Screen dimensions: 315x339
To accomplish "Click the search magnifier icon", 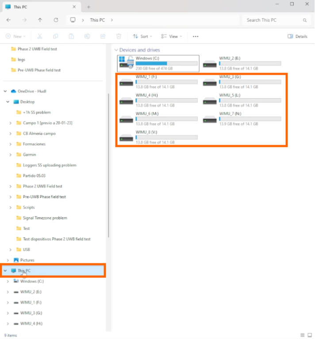I will 305,20.
